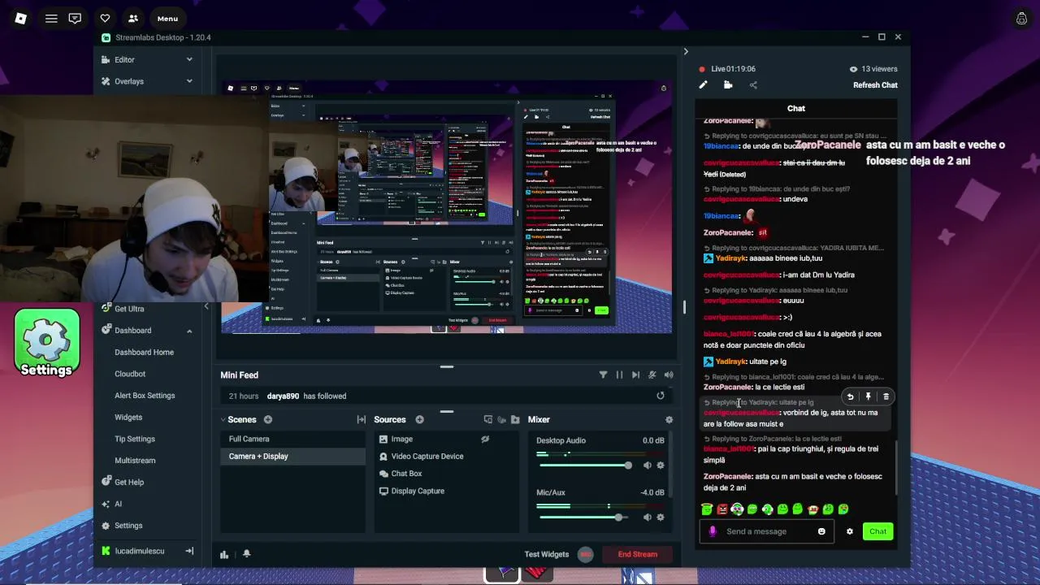Expand the Overlays section in sidebar
This screenshot has width=1040, height=585.
(x=147, y=81)
